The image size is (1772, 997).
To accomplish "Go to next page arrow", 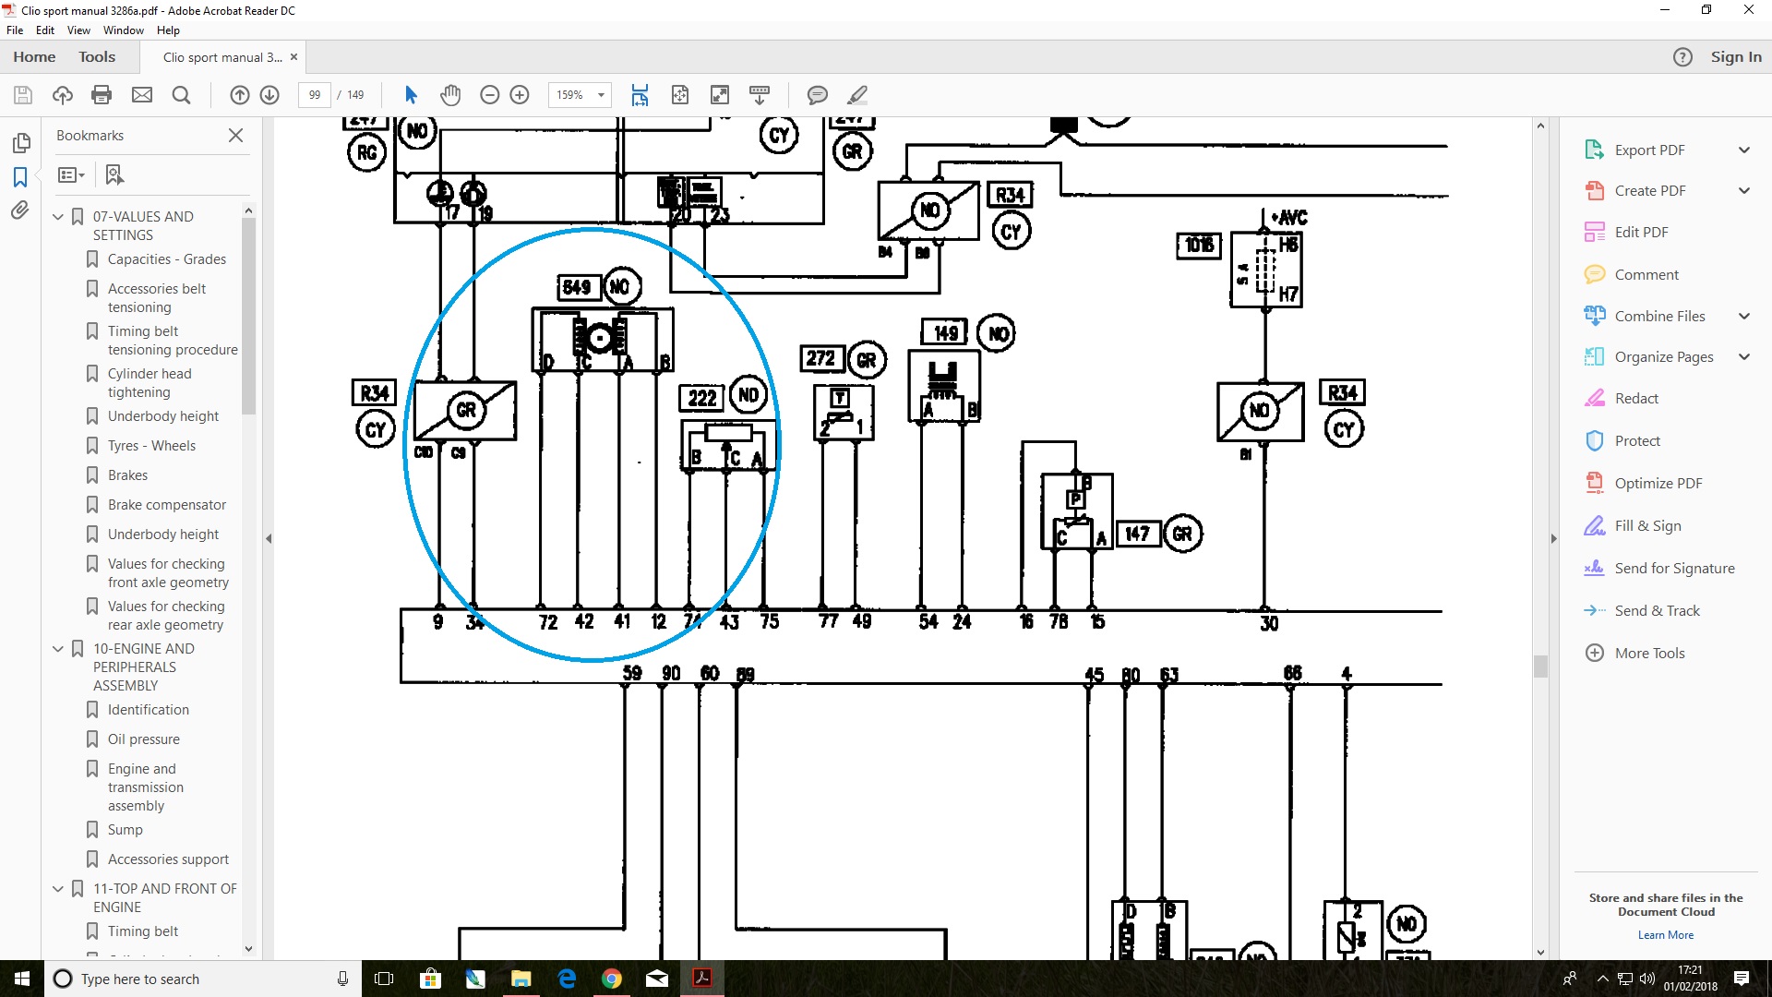I will click(269, 95).
